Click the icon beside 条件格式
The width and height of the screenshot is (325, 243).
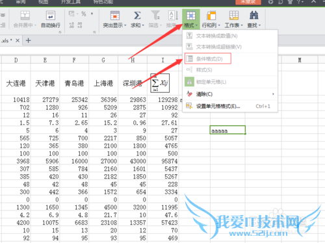190,58
